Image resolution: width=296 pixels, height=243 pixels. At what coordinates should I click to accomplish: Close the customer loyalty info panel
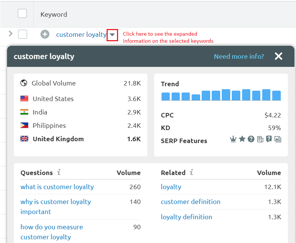[x=279, y=56]
